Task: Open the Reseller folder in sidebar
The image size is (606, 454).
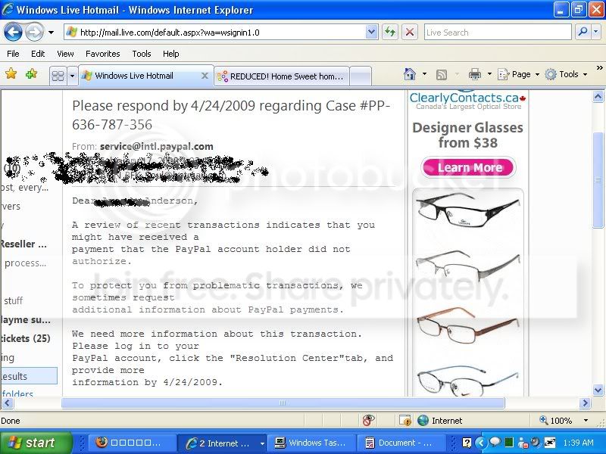Action: pyautogui.click(x=23, y=244)
